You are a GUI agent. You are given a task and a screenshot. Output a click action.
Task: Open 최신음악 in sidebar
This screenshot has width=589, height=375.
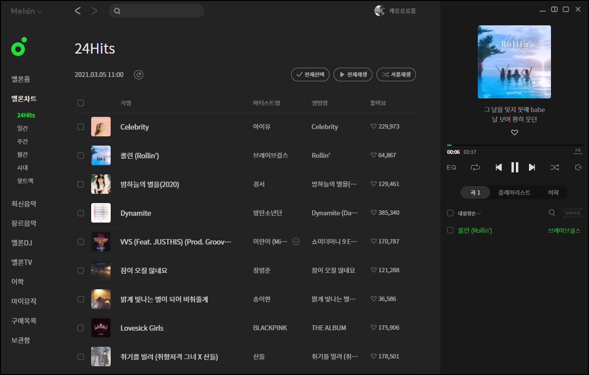coord(24,204)
